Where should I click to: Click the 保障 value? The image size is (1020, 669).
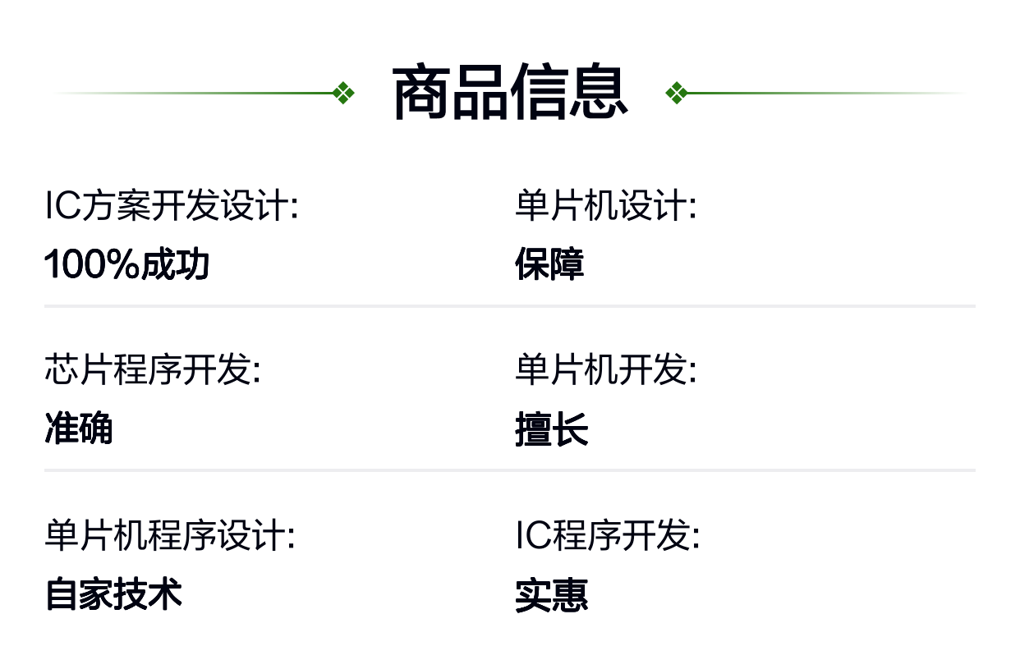click(x=549, y=265)
